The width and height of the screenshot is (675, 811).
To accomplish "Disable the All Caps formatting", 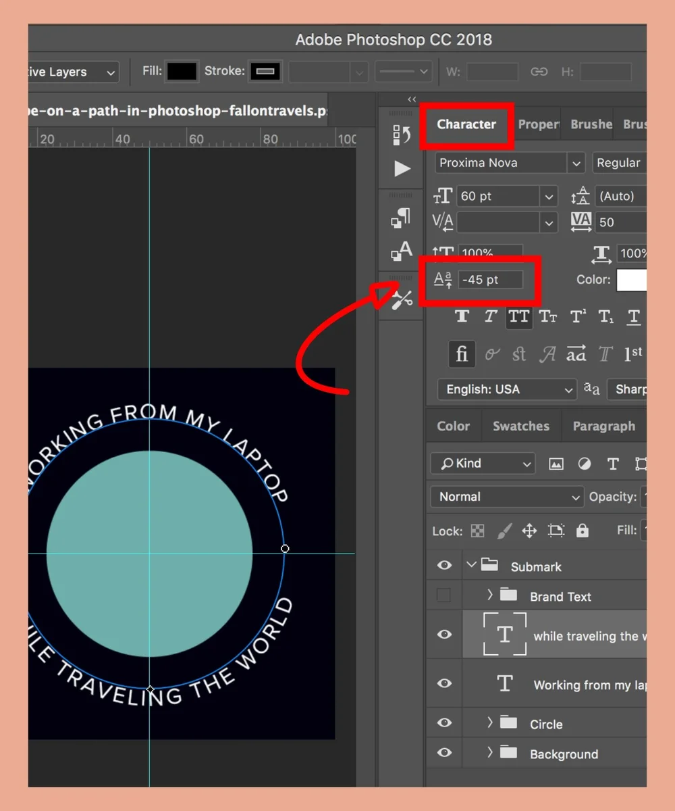I will click(518, 316).
